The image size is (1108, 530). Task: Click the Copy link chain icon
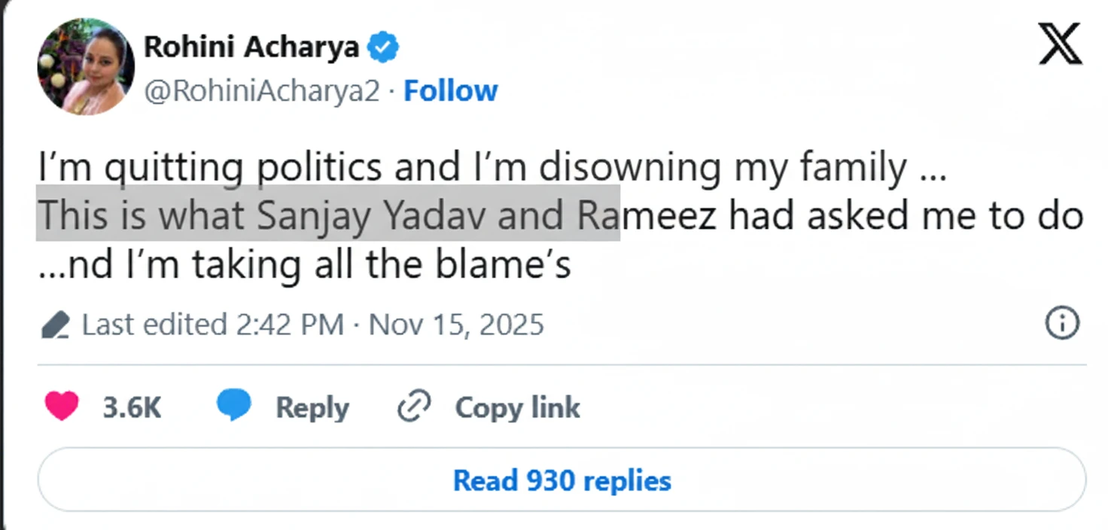[x=412, y=406]
